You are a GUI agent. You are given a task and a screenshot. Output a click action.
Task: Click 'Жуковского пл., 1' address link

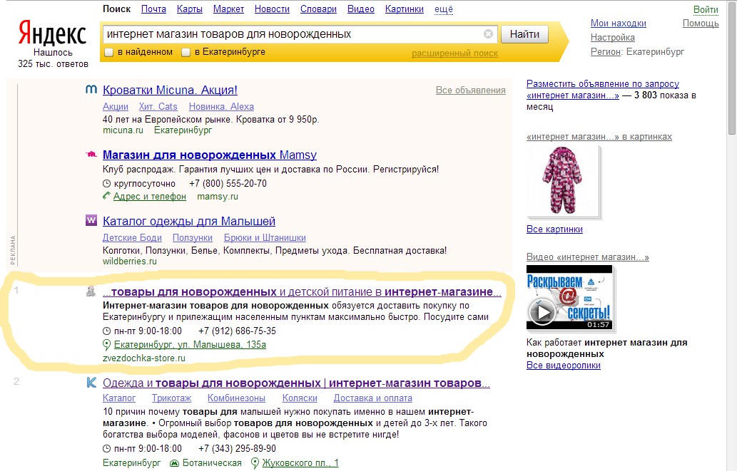tap(300, 463)
